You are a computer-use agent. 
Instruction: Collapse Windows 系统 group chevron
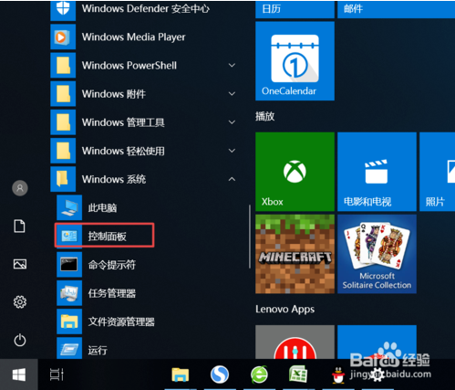pyautogui.click(x=232, y=179)
